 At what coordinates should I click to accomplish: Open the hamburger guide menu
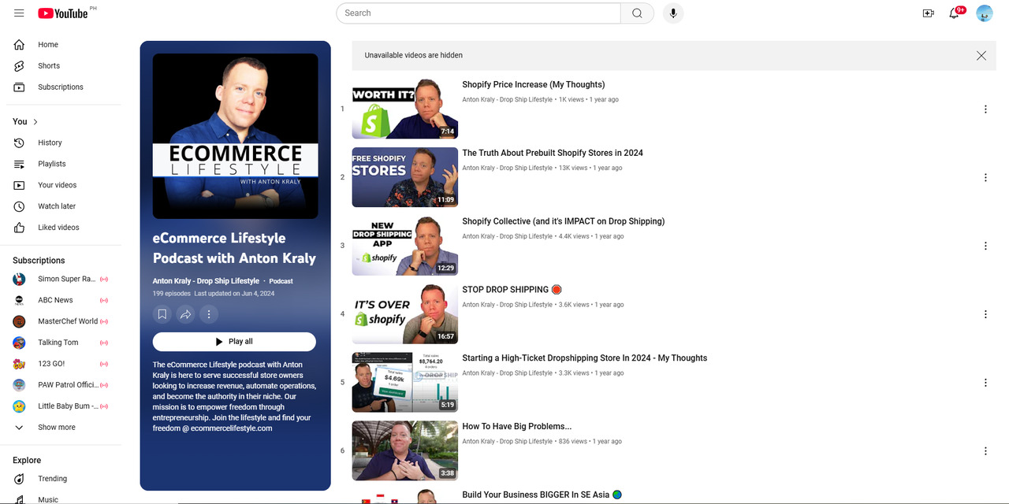(19, 13)
